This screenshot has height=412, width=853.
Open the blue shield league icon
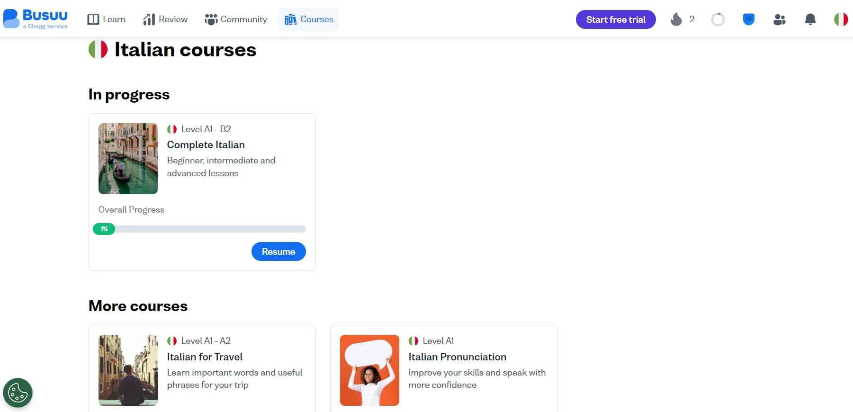tap(748, 19)
